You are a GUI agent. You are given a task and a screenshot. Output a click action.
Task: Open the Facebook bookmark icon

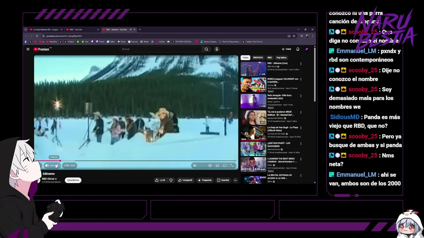[26, 42]
